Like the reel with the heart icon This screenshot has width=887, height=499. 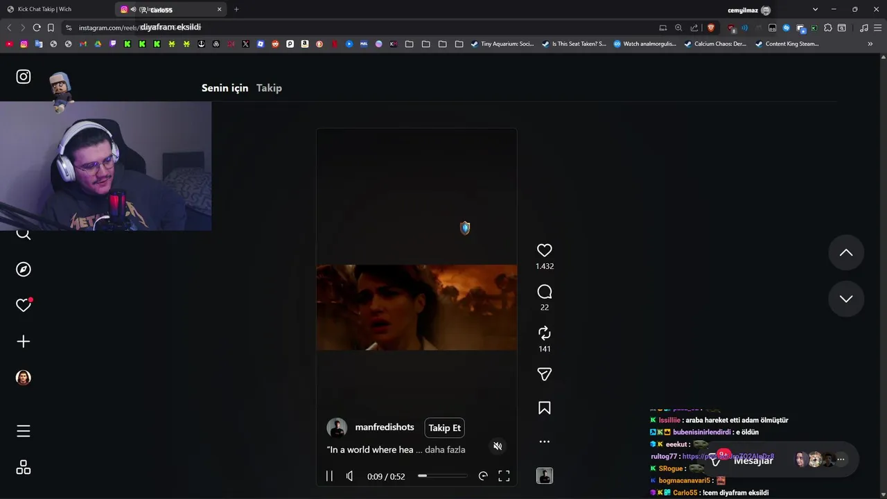coord(545,250)
